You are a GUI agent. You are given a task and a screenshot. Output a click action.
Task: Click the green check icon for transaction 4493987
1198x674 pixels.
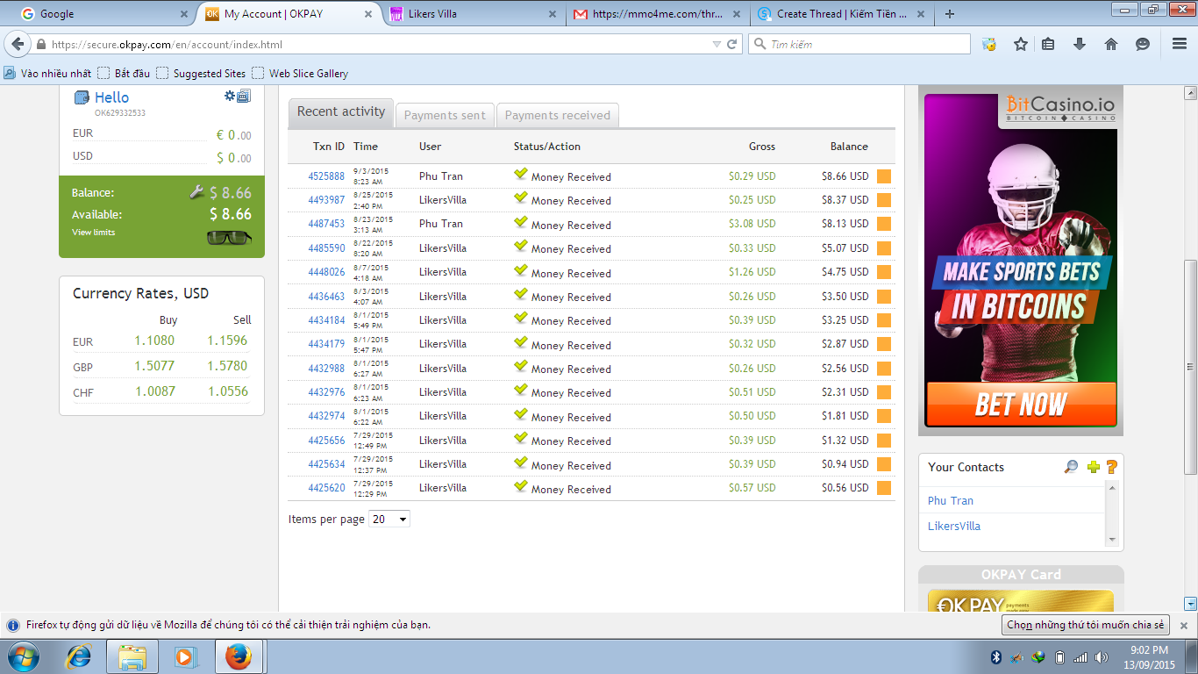(x=521, y=198)
